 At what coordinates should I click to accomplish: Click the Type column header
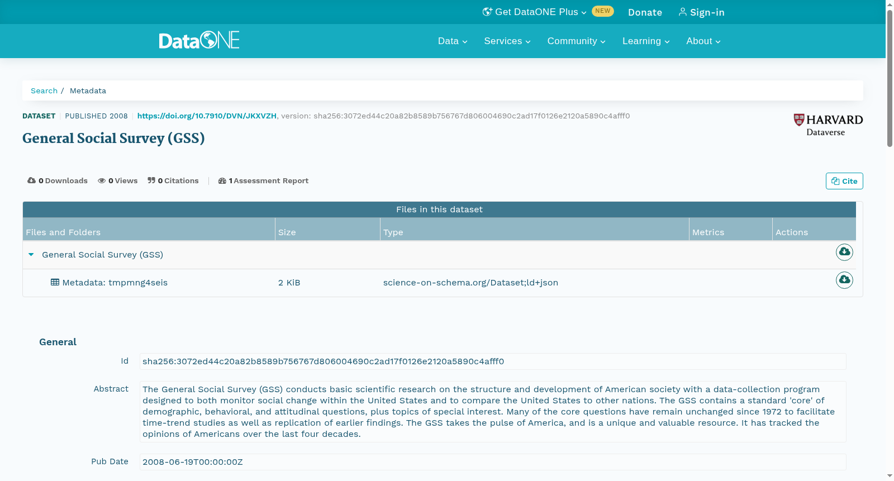coord(535,229)
